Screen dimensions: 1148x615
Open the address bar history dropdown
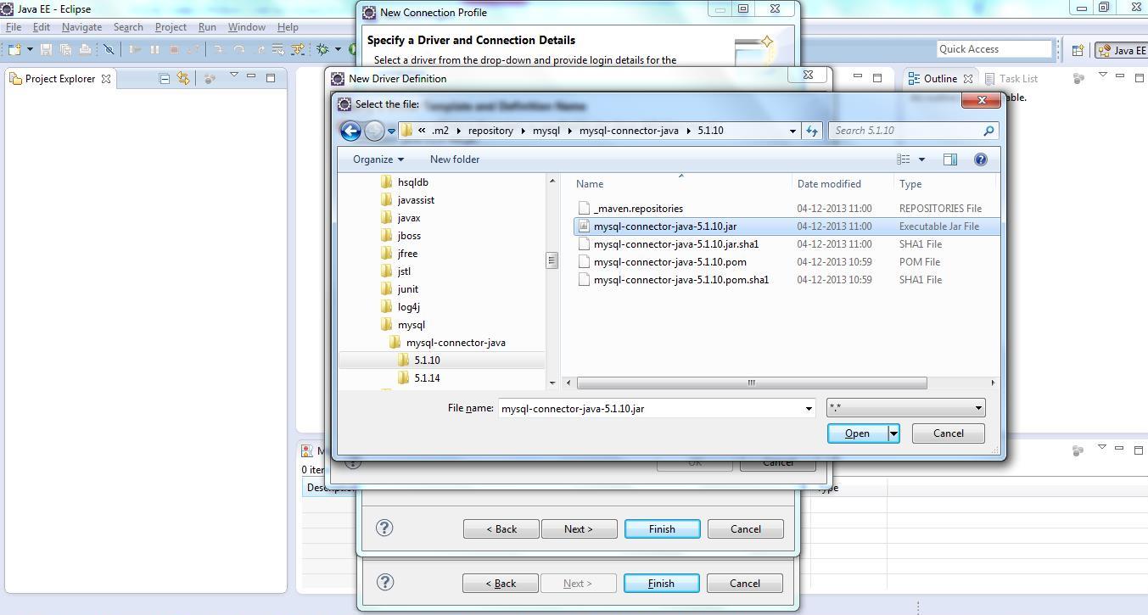(792, 131)
